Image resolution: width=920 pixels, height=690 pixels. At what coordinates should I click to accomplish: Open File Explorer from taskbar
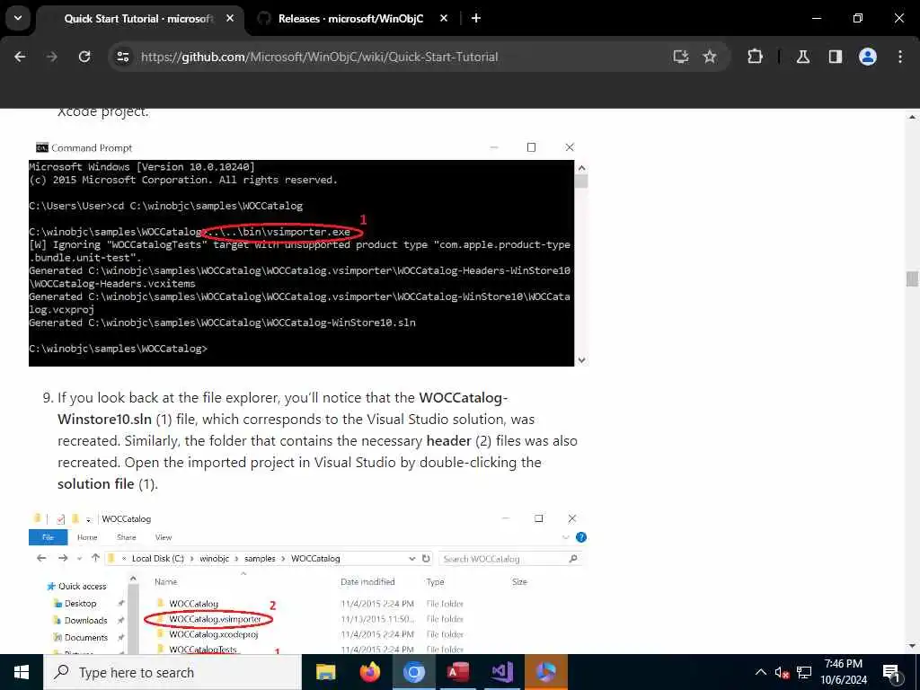[325, 672]
